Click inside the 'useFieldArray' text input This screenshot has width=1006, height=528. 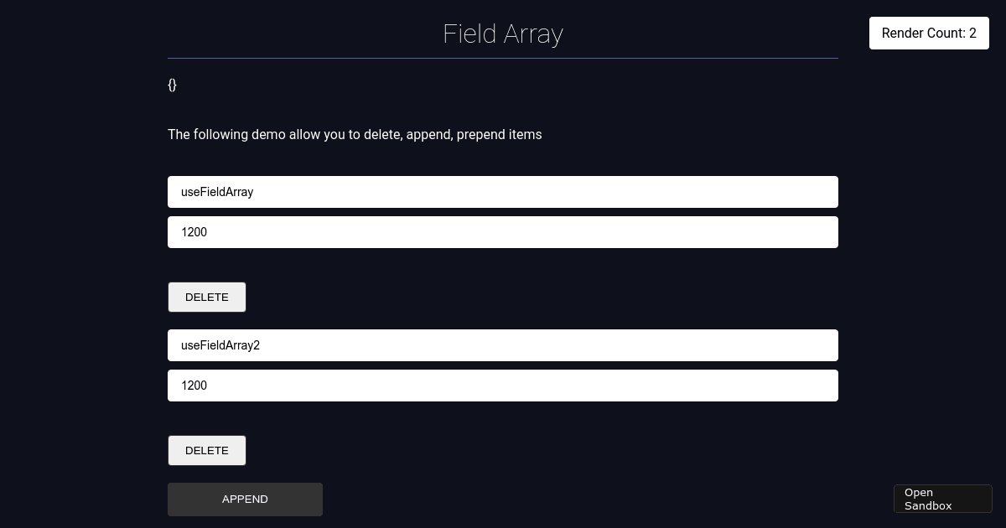click(x=503, y=192)
